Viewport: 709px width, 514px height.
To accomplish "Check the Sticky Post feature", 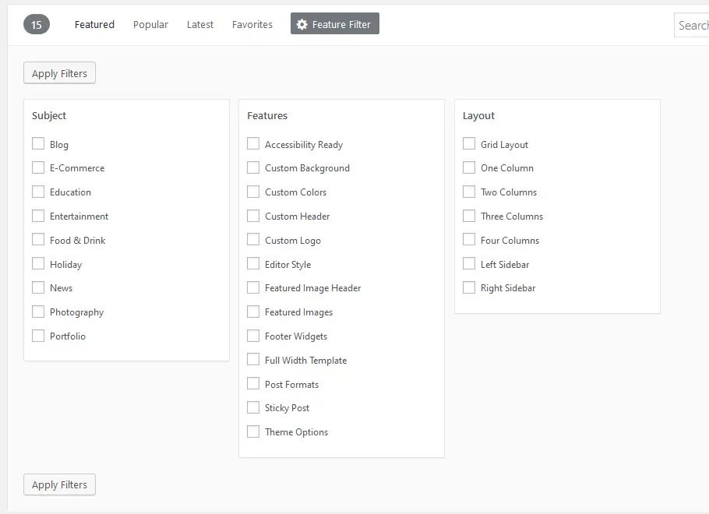I will [x=253, y=407].
